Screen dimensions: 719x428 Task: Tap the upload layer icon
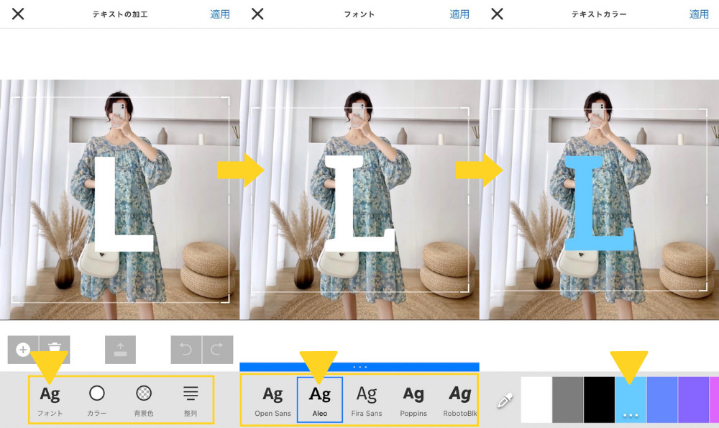click(120, 350)
